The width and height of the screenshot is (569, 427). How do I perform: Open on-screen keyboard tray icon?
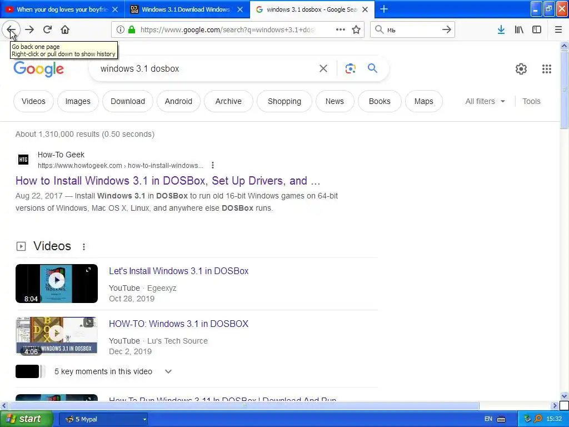coord(501,419)
